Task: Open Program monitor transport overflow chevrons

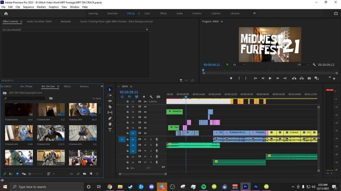Action: 329,77
